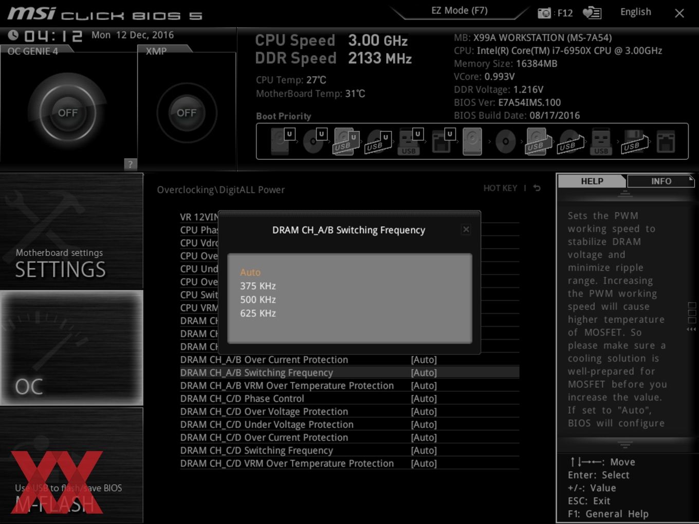Select the legacy CD/DVD disc boot icon

(505, 142)
